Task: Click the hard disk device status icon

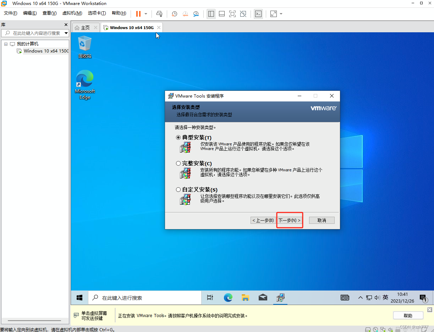Action: coord(368,330)
